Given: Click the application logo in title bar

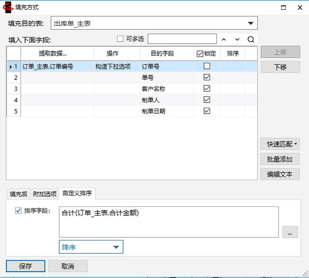Looking at the screenshot, I should coord(8,8).
